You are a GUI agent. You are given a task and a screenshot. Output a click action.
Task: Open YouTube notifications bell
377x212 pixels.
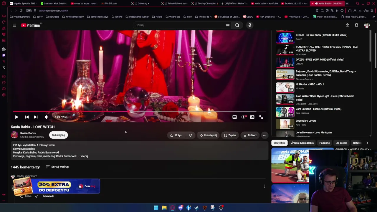pos(356,25)
